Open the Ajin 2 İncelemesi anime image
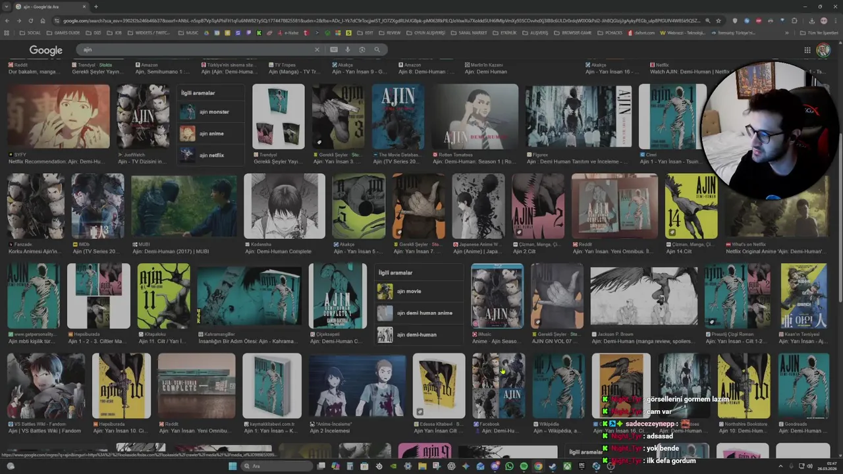This screenshot has height=474, width=843. 357,386
